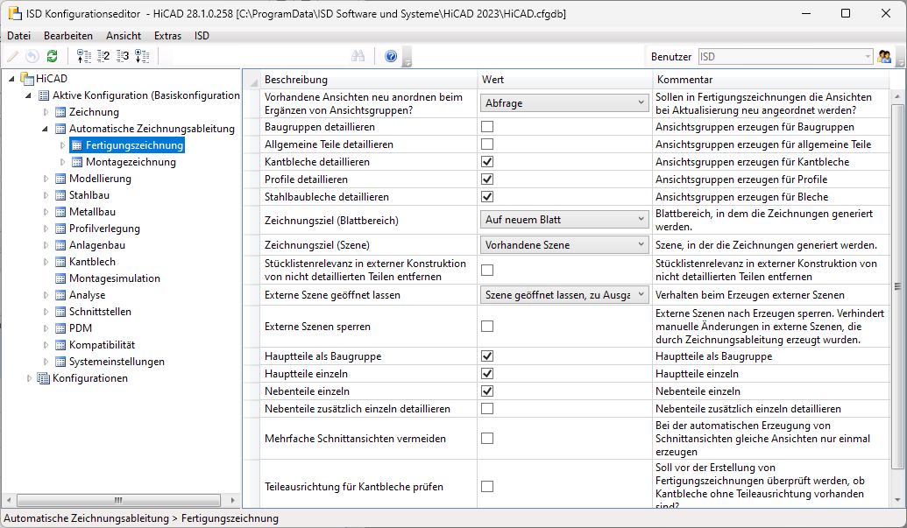Click the binoculars search icon
Screen dimensions: 907x528
358,56
